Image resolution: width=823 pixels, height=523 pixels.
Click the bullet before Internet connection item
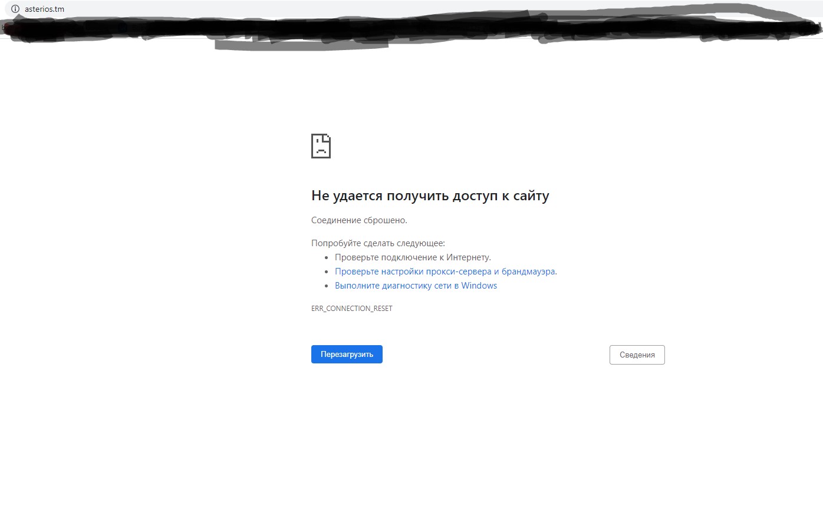tap(327, 258)
